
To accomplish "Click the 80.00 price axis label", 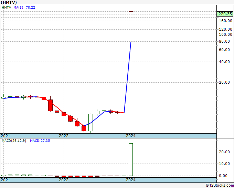I will 224,41.
